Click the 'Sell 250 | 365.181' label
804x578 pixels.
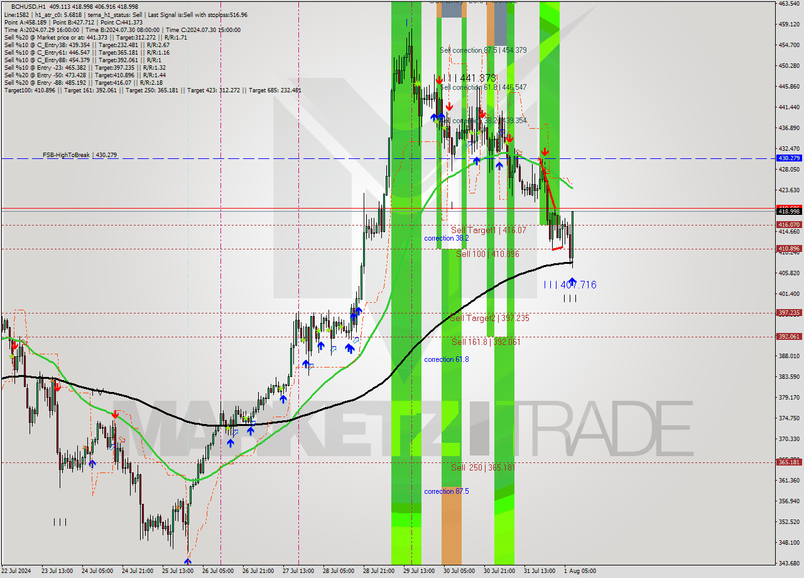tap(483, 467)
